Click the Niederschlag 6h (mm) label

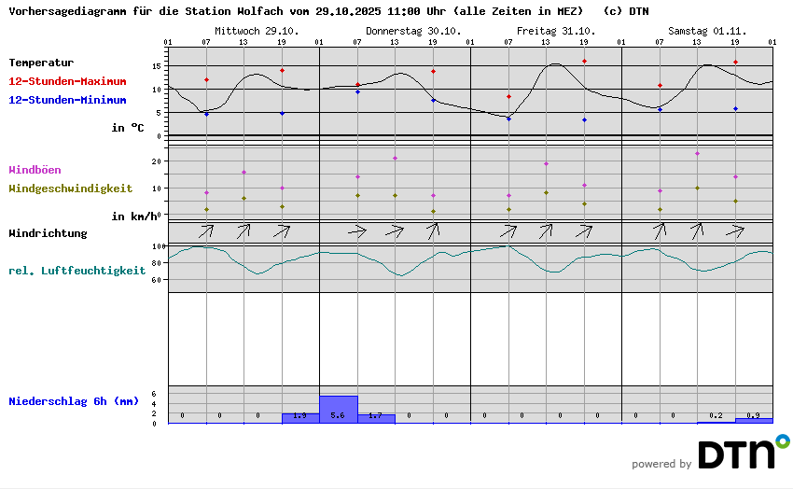(x=73, y=401)
